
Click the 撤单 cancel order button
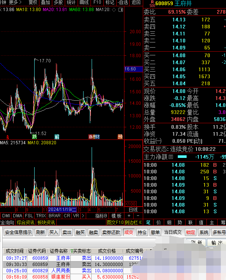[x=155, y=232]
